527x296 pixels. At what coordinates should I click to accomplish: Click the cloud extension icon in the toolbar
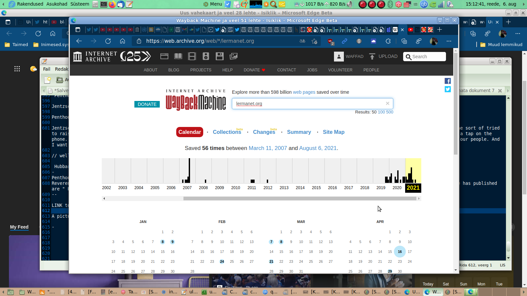pos(374,41)
